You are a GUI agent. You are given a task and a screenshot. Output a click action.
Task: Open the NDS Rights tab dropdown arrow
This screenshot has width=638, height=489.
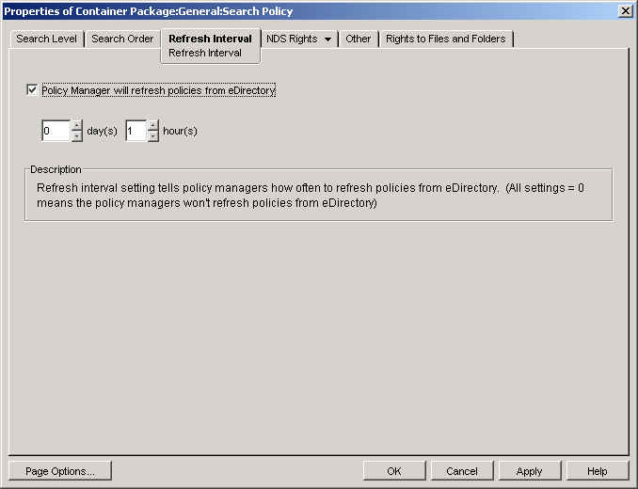327,39
